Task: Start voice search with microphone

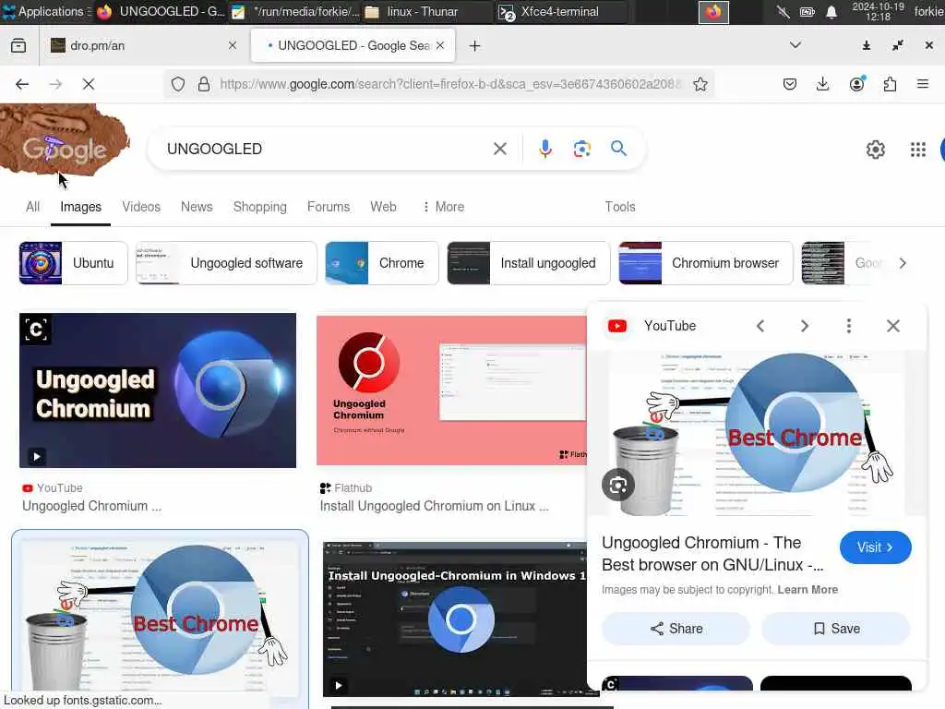Action: (544, 149)
